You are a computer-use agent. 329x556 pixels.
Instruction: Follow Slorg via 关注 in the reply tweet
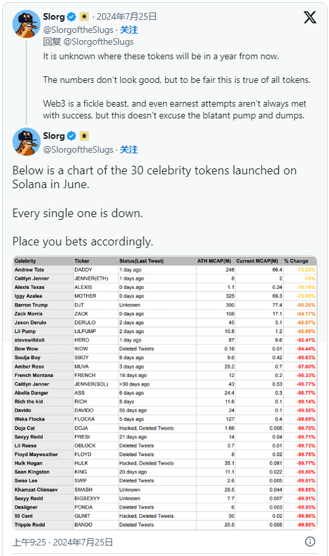(129, 30)
